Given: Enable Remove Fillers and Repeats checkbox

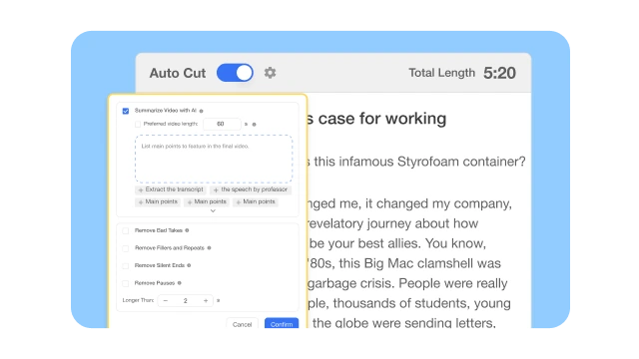Looking at the screenshot, I should pos(126,248).
